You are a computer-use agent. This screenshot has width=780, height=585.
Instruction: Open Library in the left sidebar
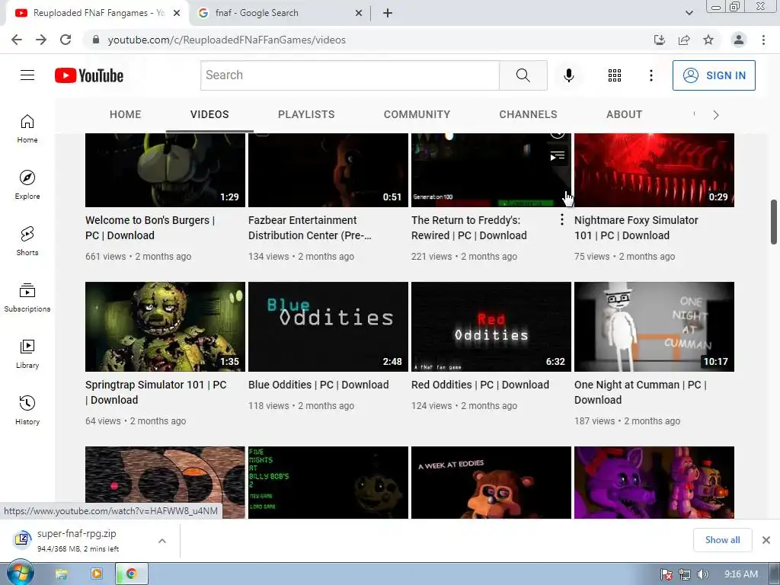[x=27, y=353]
